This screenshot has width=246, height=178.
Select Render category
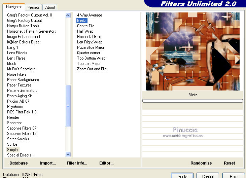click(x=13, y=117)
